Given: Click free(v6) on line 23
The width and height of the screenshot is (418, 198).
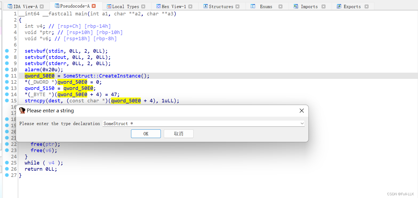Looking at the screenshot, I should tap(44, 150).
